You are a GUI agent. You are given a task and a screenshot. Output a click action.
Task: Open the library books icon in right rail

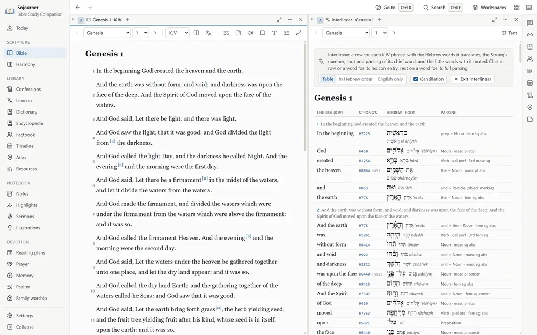pos(530,71)
